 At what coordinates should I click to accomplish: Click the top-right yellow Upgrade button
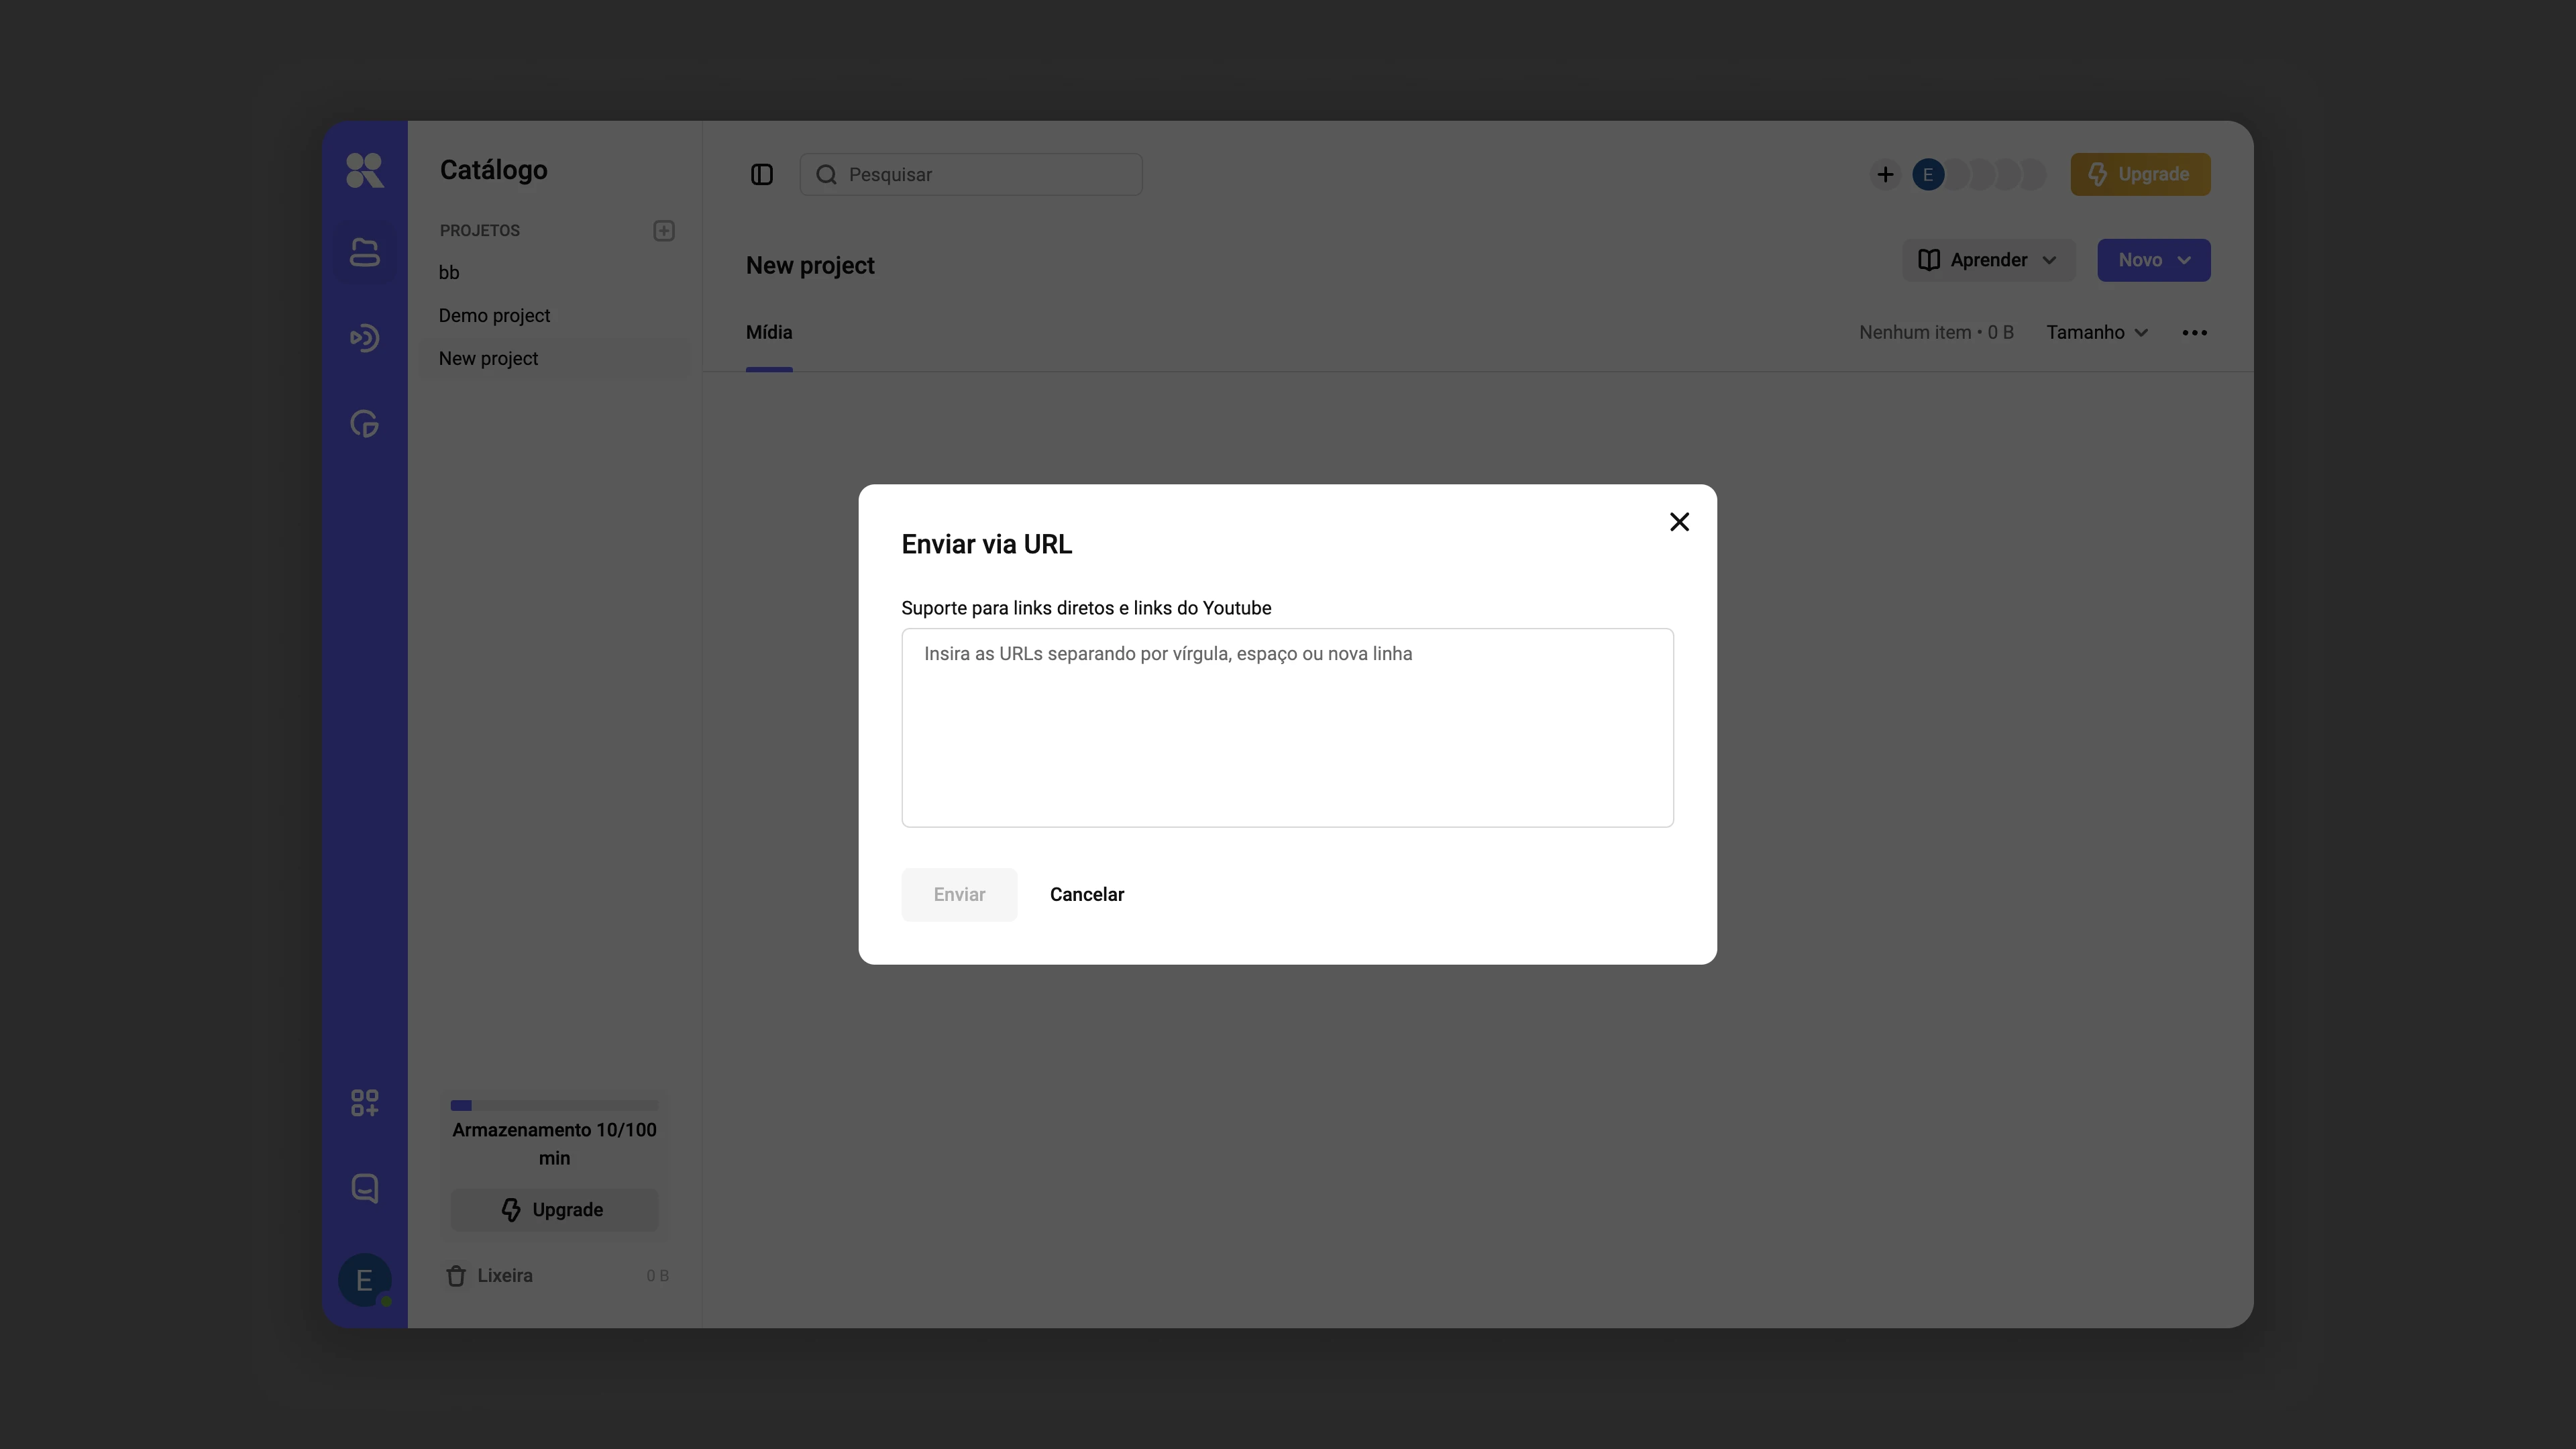click(2140, 175)
